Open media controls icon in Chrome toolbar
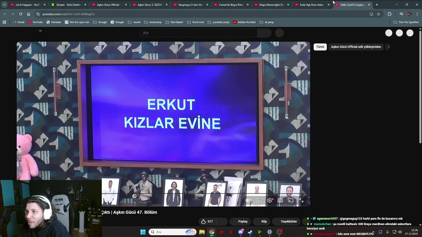Image resolution: width=422 pixels, height=237 pixels. (x=401, y=14)
